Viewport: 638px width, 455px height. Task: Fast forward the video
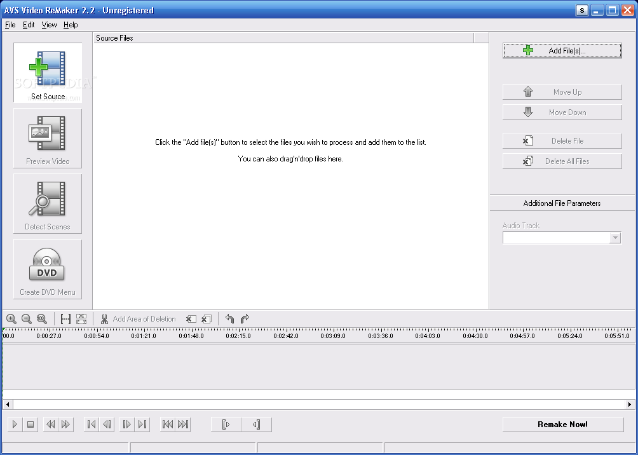(66, 424)
